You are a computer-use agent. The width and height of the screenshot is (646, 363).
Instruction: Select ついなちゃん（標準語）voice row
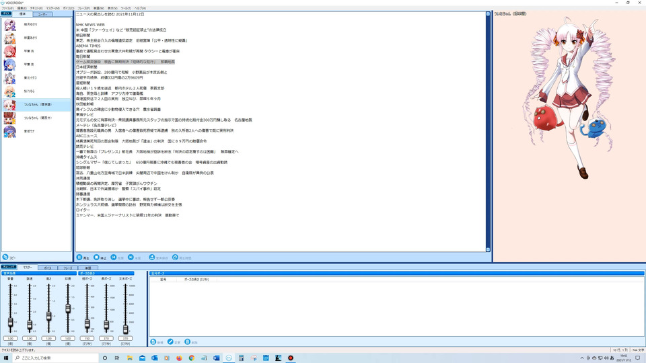coord(36,105)
